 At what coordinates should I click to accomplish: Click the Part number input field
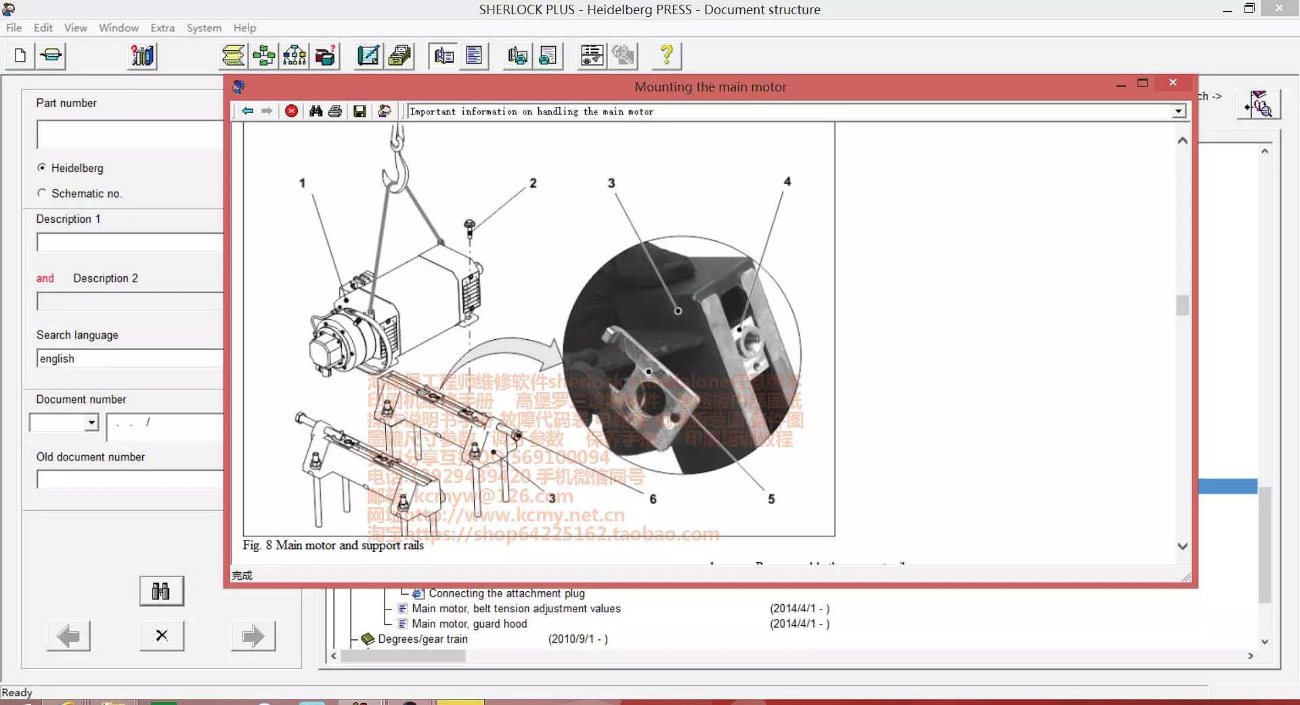[x=130, y=135]
